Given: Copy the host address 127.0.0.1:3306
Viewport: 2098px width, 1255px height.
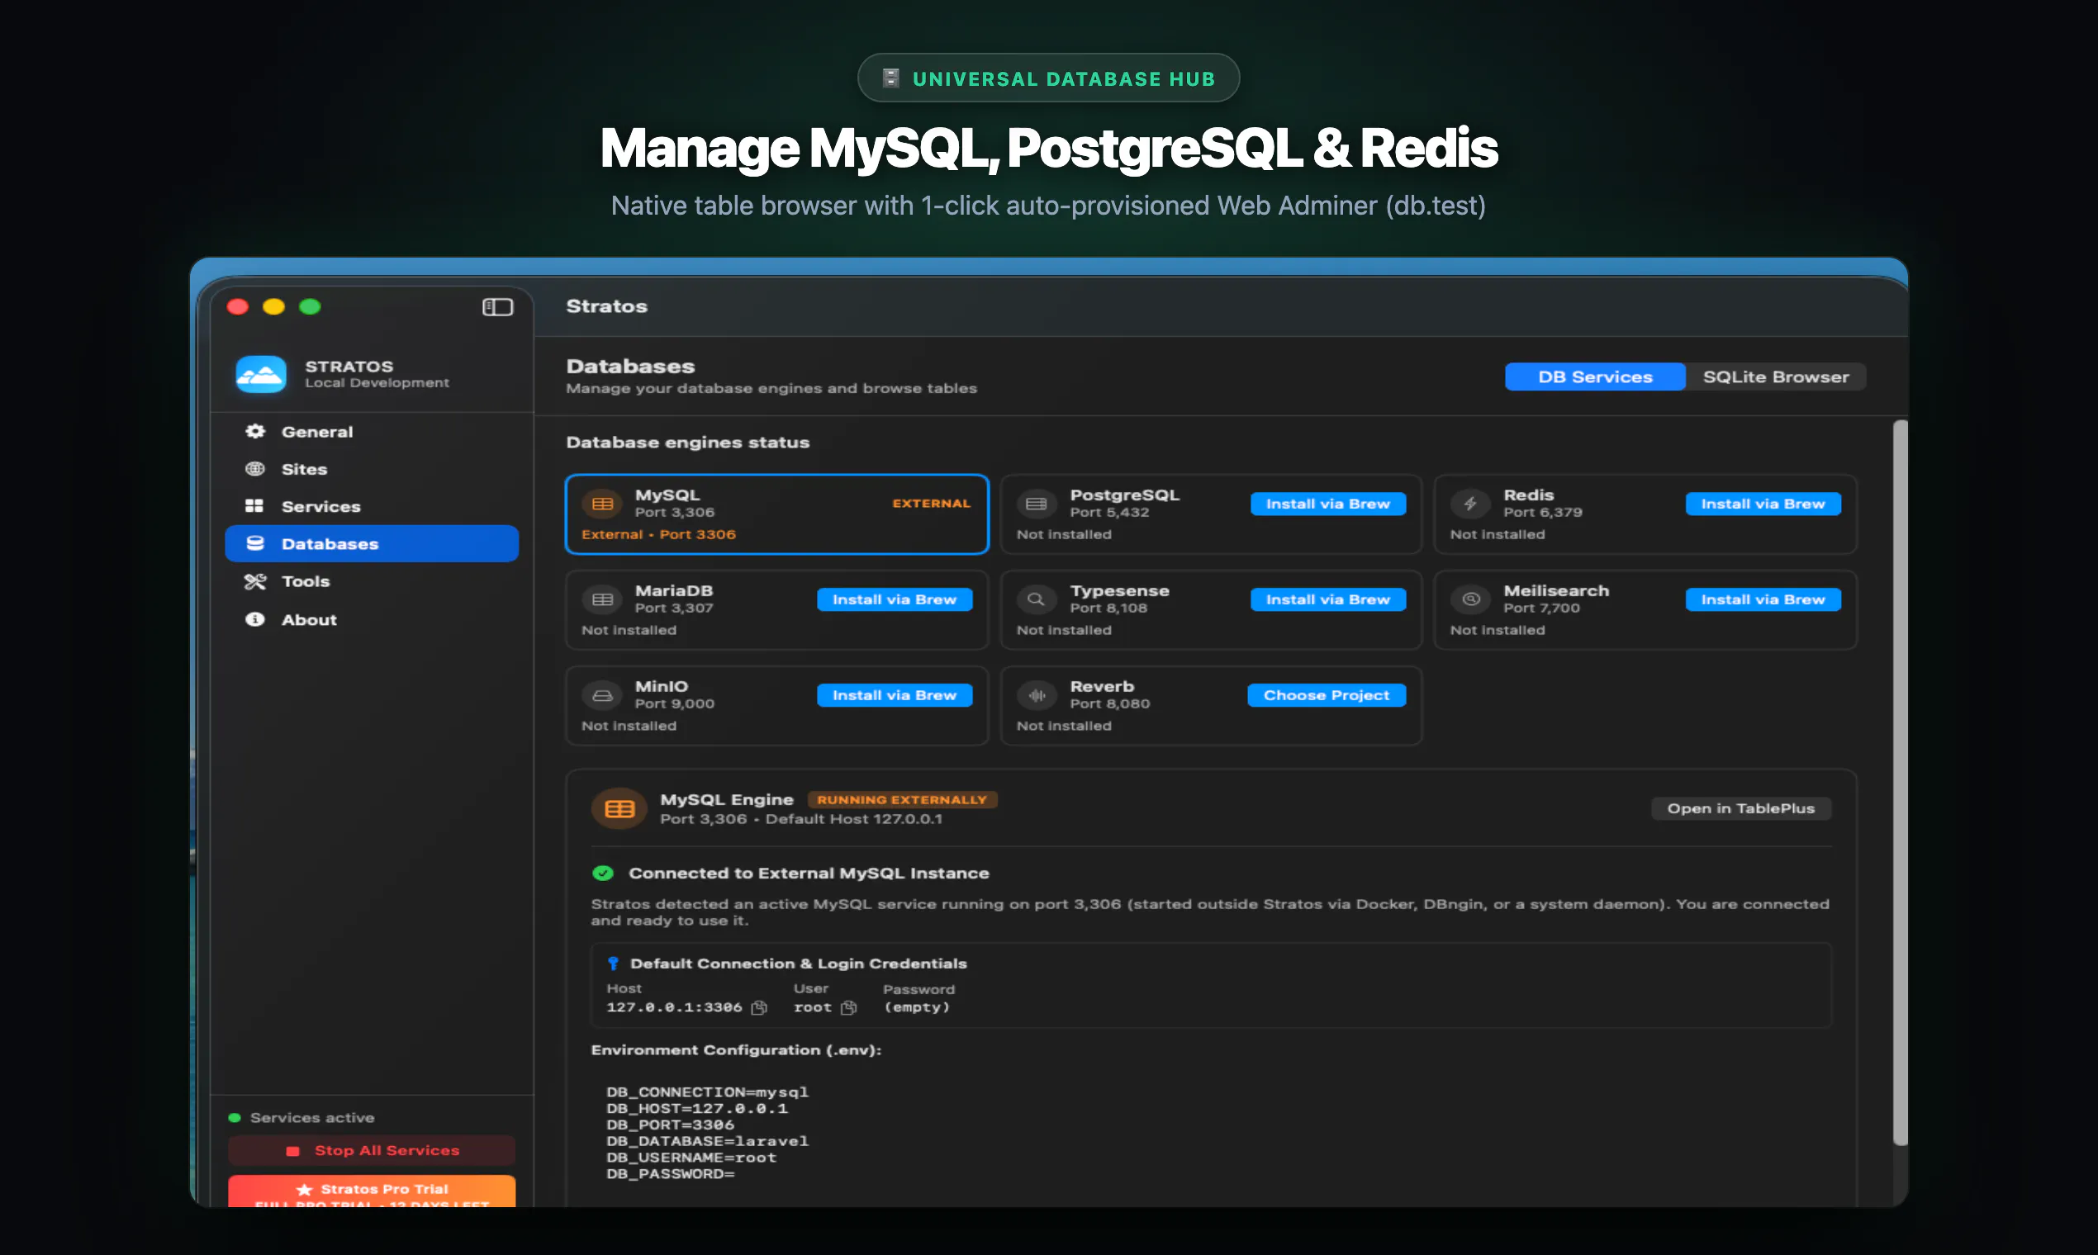Looking at the screenshot, I should (x=760, y=1007).
